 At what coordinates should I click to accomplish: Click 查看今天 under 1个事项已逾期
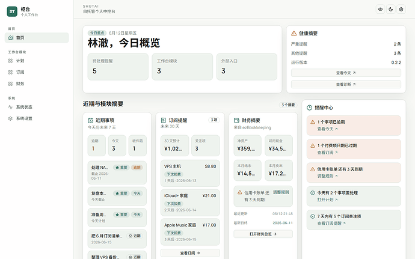327,129
